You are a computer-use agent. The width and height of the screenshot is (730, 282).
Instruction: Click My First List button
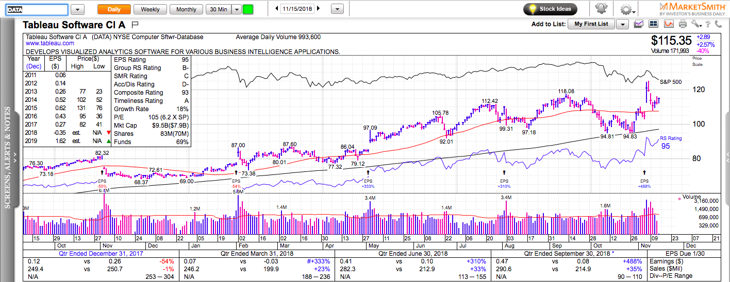591,24
